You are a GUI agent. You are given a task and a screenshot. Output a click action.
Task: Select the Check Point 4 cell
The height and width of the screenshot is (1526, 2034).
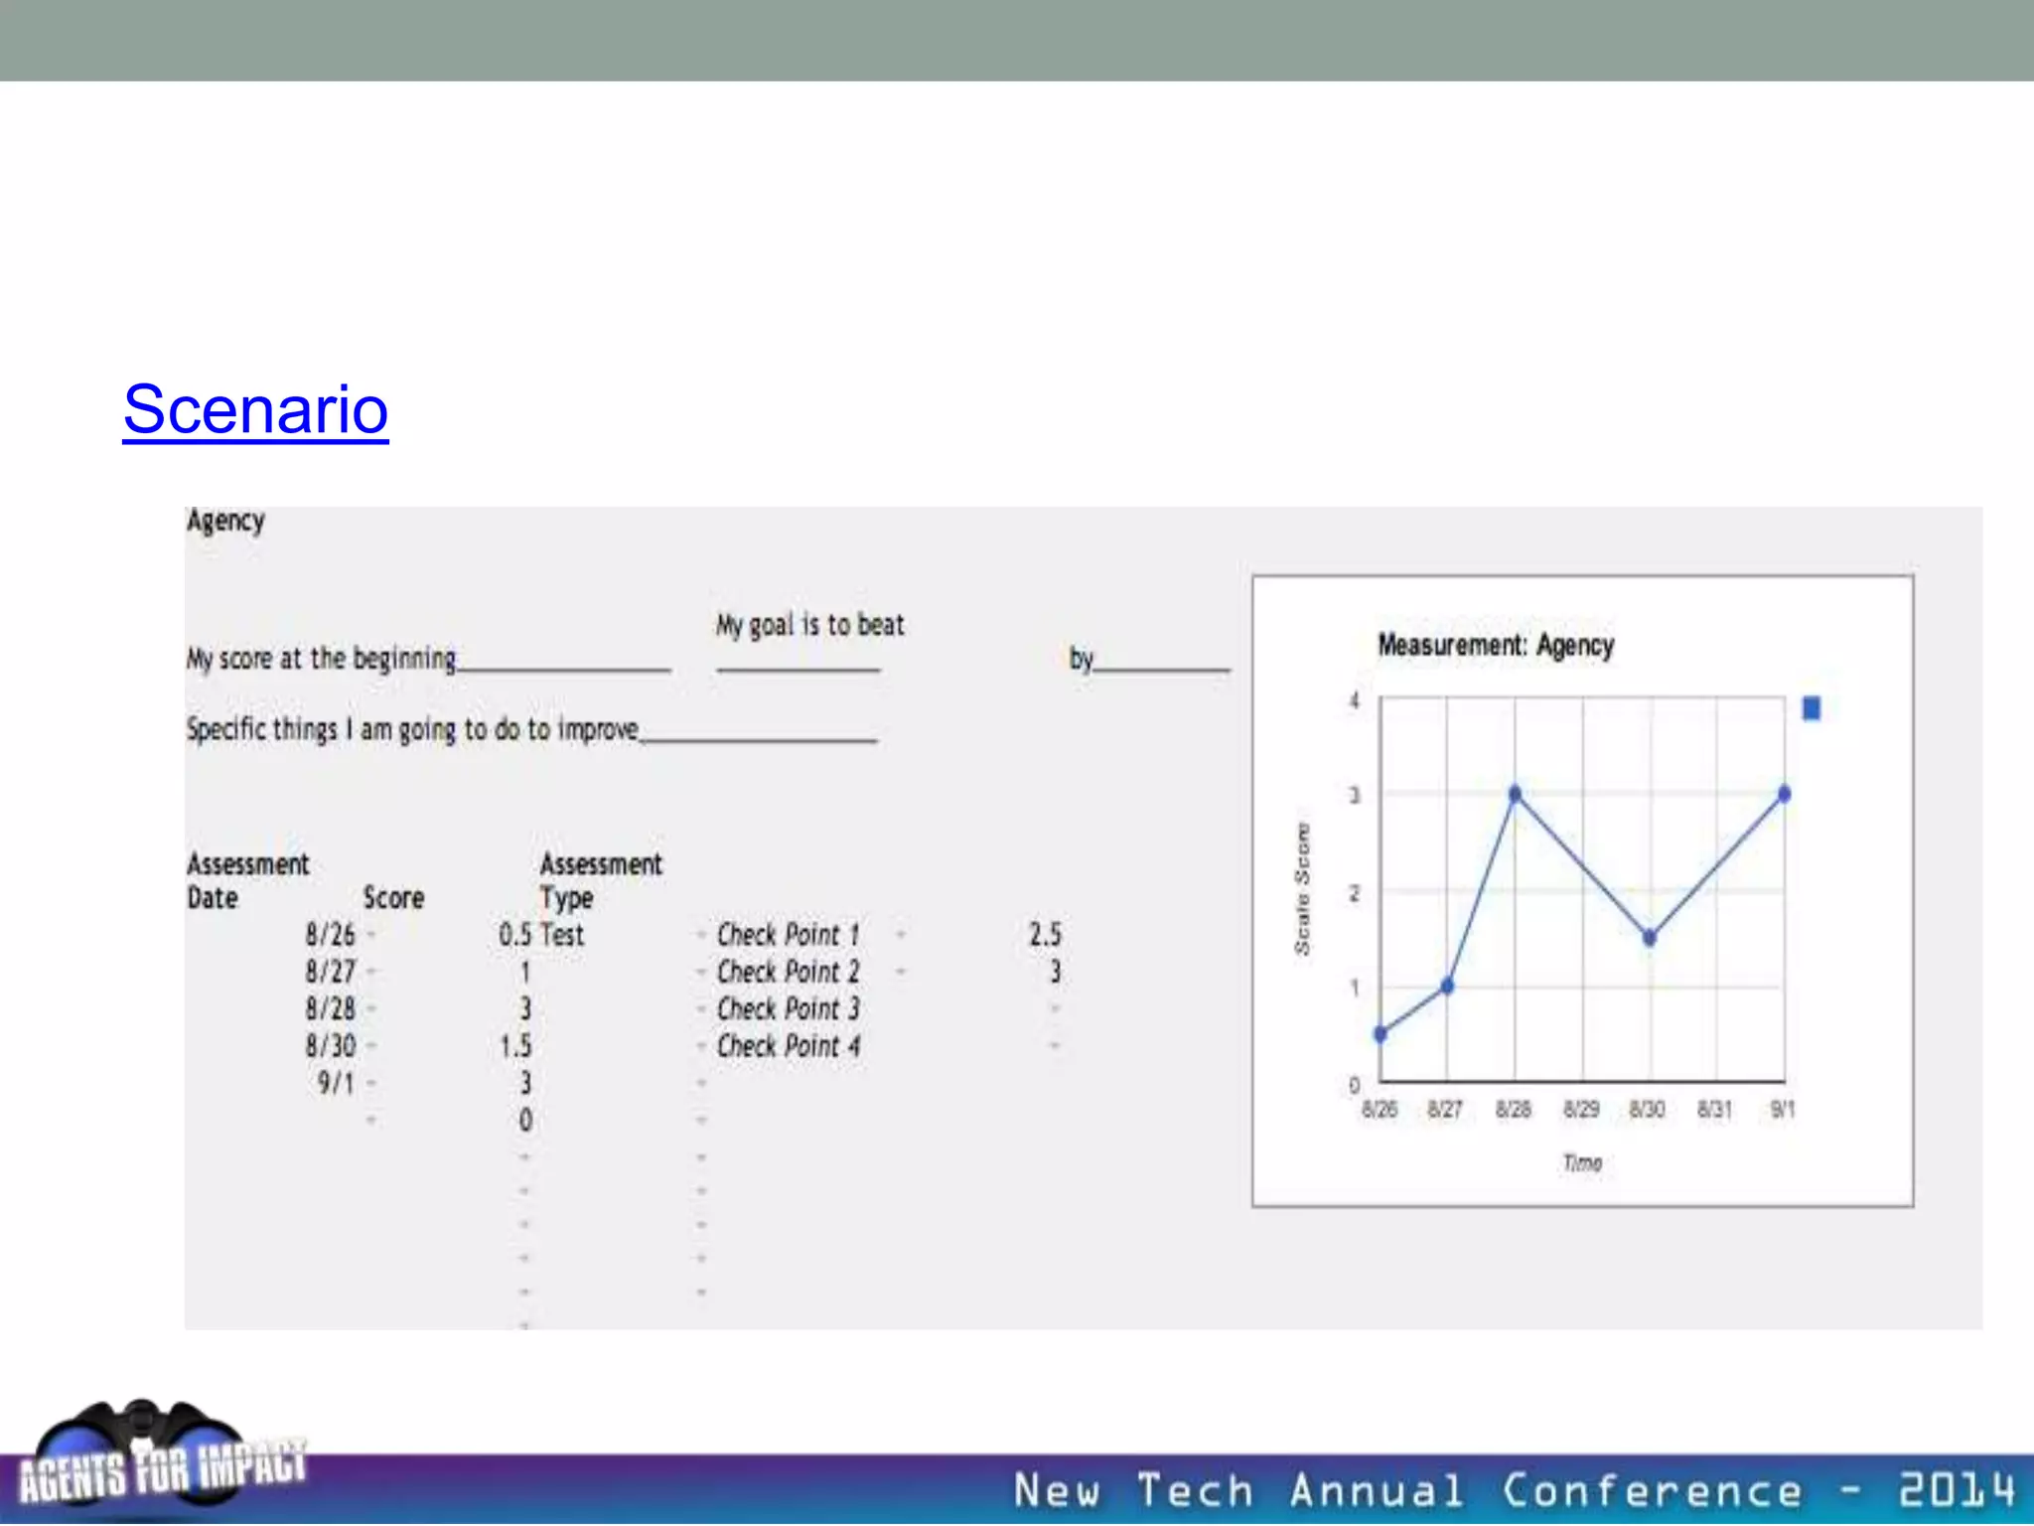point(788,1046)
